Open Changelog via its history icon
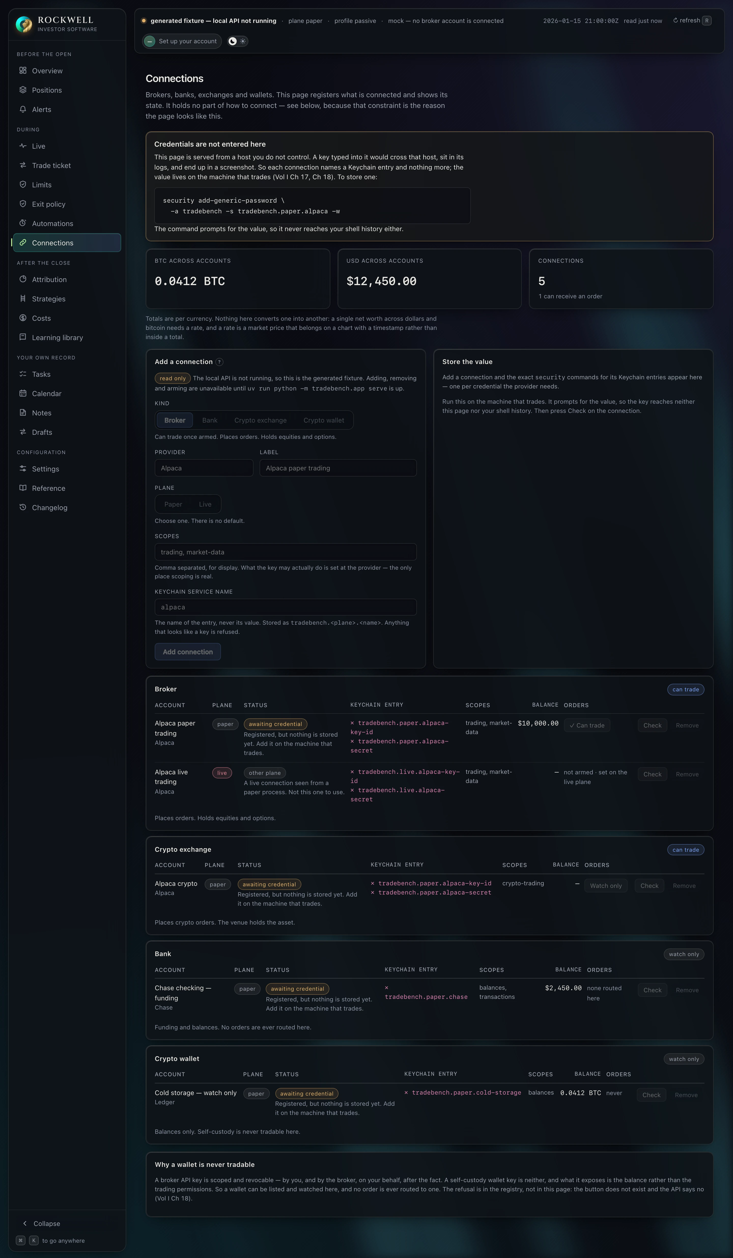The image size is (733, 1258). pos(23,507)
